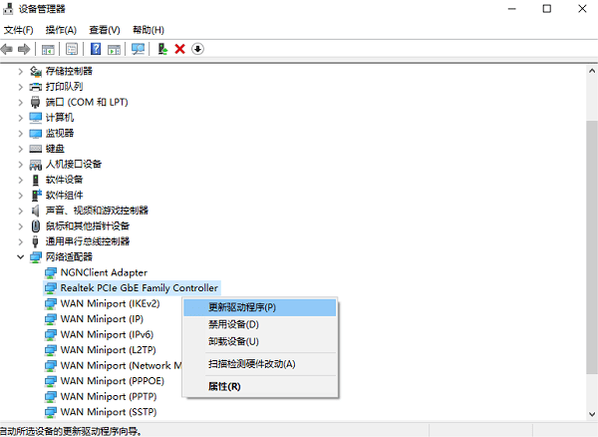Click the update driver toolbar icon
This screenshot has height=437, width=598.
(162, 49)
